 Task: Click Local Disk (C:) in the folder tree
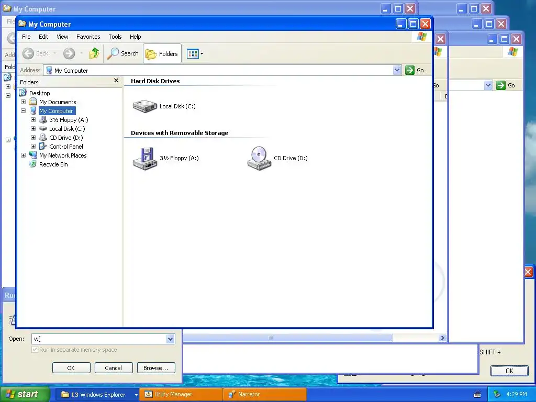[67, 129]
